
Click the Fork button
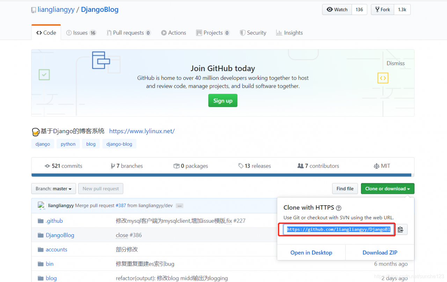pos(383,9)
